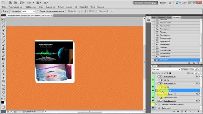203x114 pixels.
Task: Open the Фильтр menu
Action: pyautogui.click(x=61, y=7)
